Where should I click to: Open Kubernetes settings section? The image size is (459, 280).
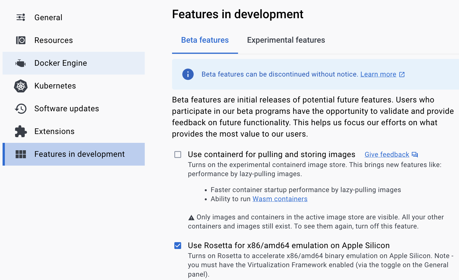coord(74,86)
